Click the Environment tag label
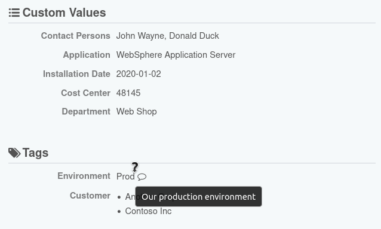The image size is (381, 229). [x=84, y=176]
